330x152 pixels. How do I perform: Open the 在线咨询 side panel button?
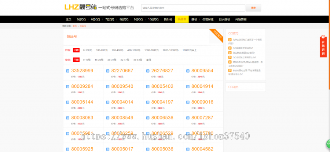323,48
